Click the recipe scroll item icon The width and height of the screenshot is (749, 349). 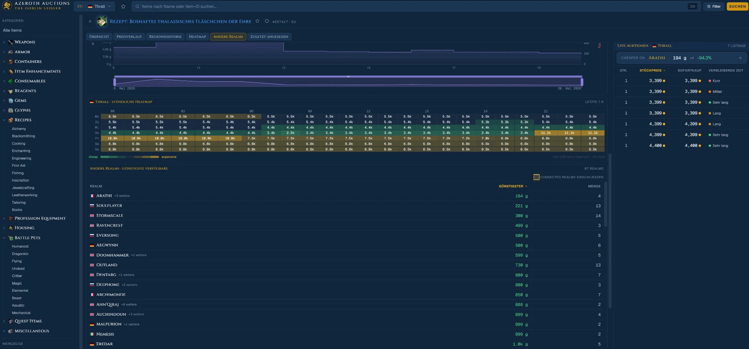coord(102,21)
